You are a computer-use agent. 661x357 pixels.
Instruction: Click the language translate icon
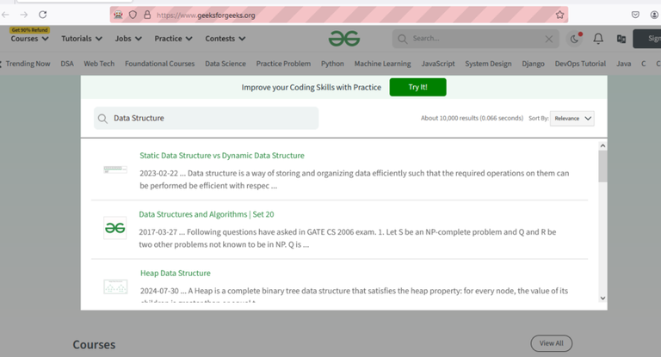point(621,39)
